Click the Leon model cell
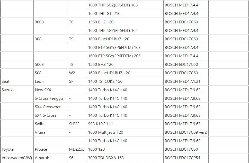 [x=51, y=81]
